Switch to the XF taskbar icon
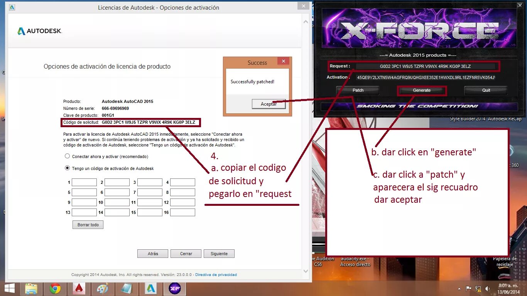527x296 pixels. [175, 289]
